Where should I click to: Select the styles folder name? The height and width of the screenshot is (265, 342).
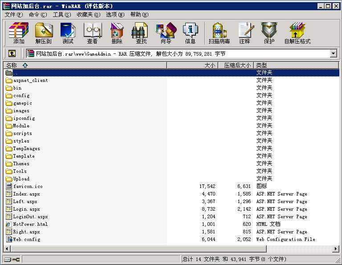pyautogui.click(x=21, y=141)
